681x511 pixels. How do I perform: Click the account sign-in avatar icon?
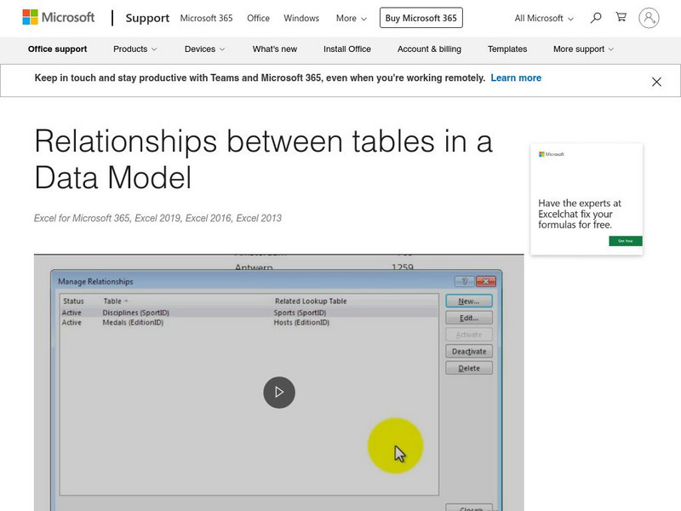(x=649, y=18)
